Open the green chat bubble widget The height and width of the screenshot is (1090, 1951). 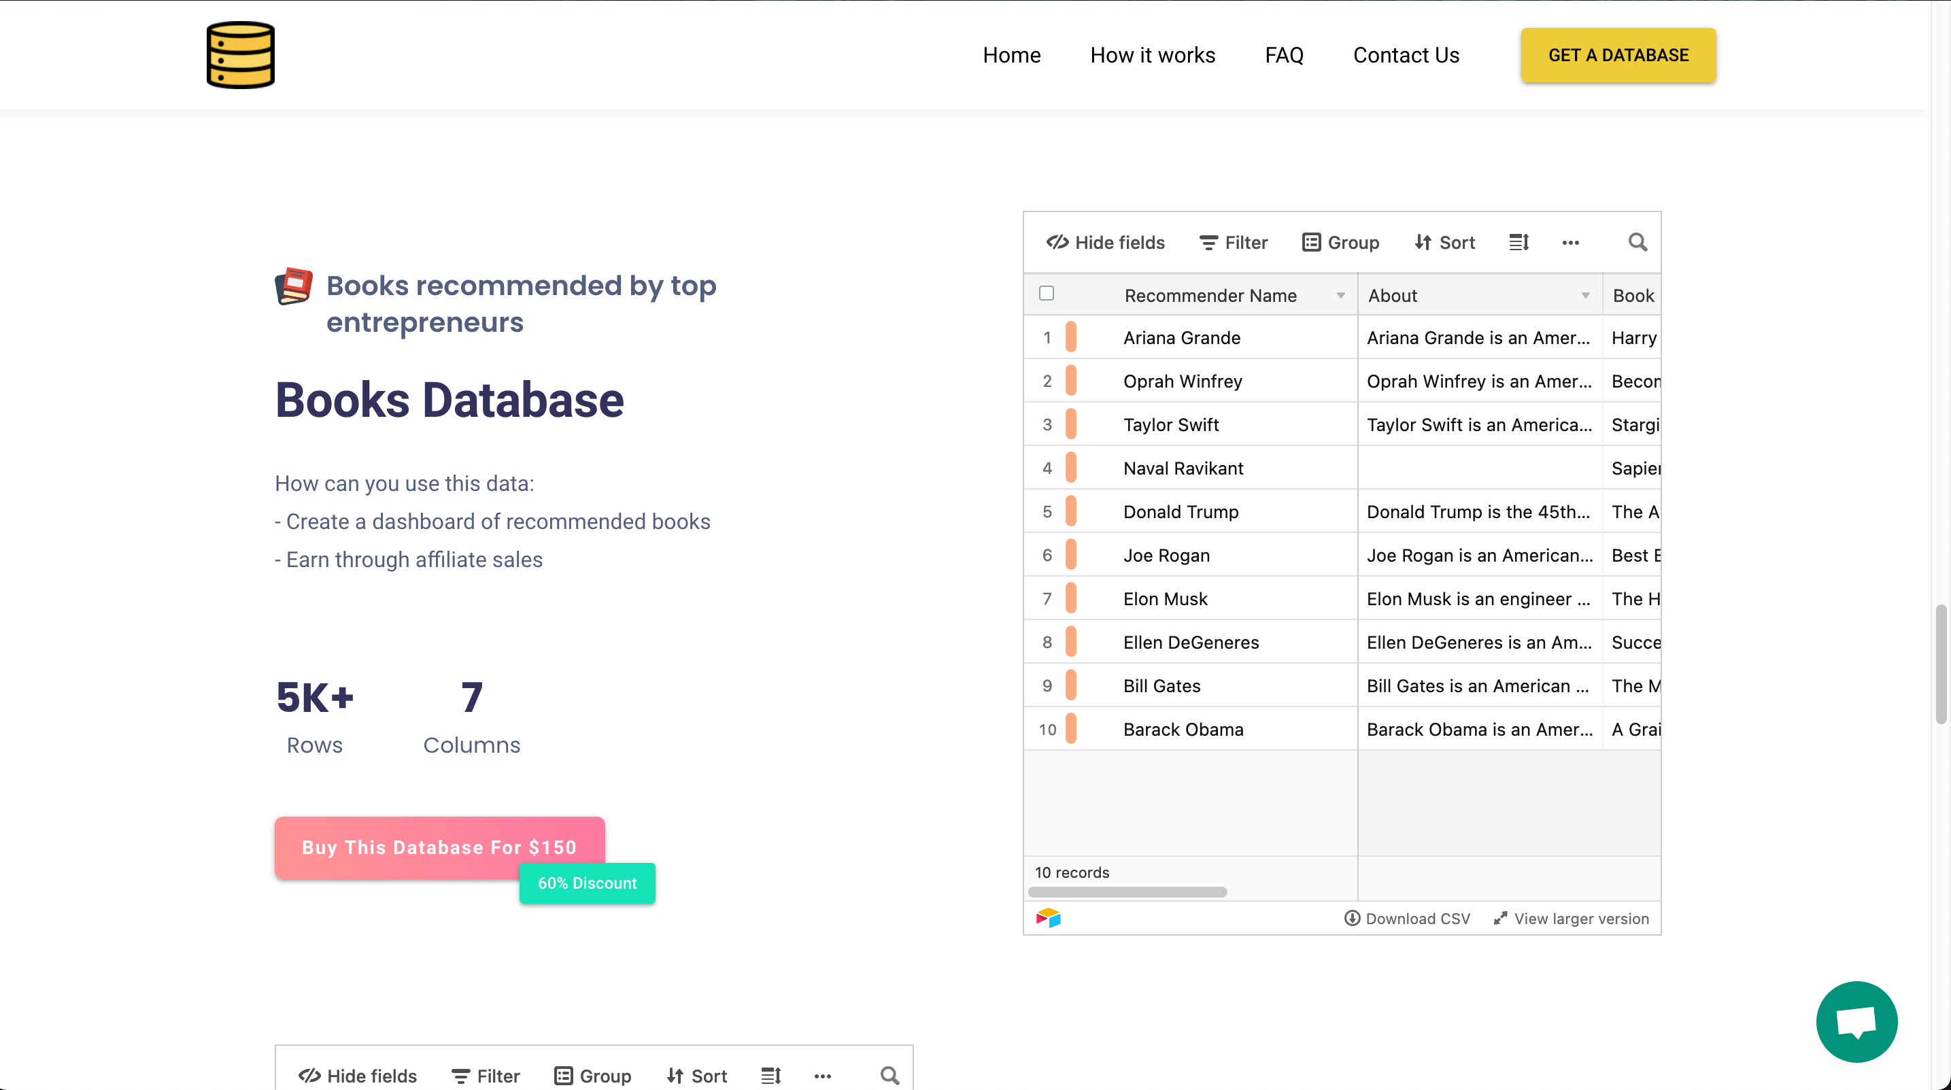tap(1856, 1021)
